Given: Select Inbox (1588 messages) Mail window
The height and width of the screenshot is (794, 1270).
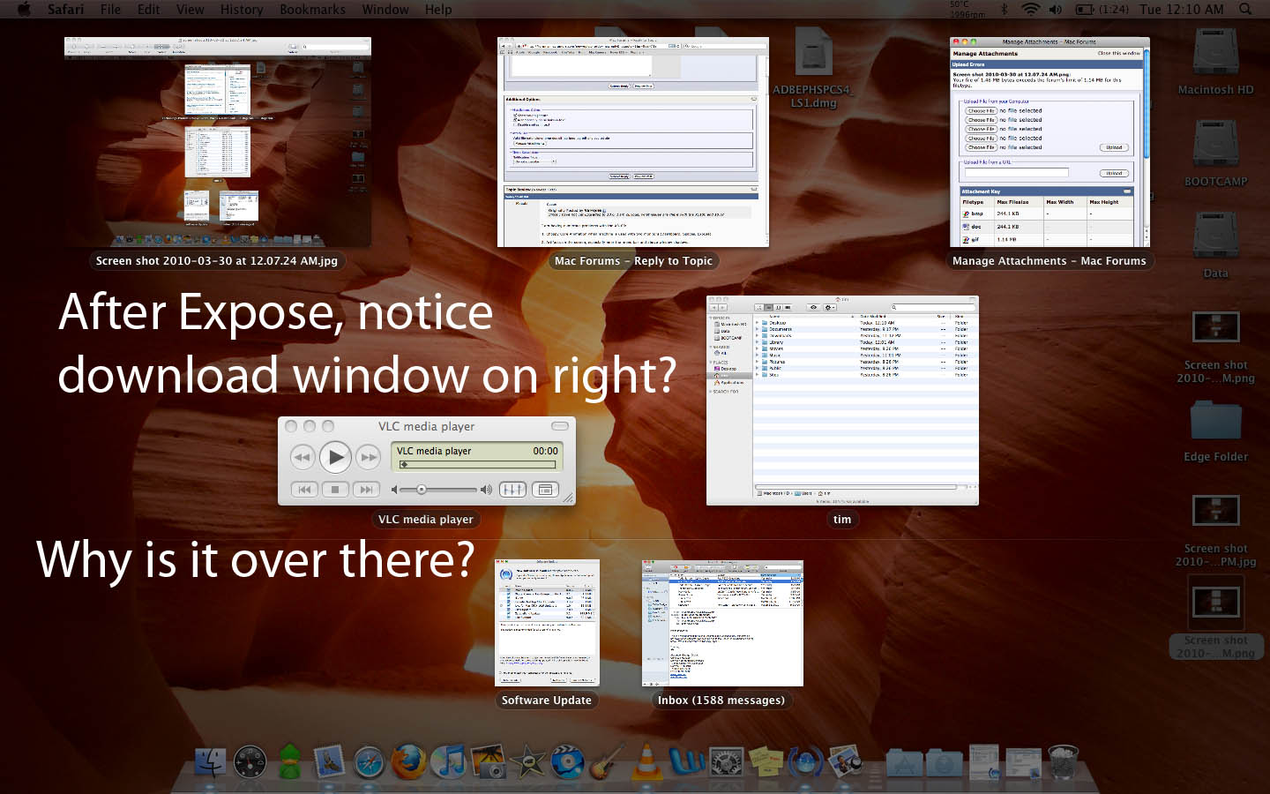Looking at the screenshot, I should click(722, 622).
